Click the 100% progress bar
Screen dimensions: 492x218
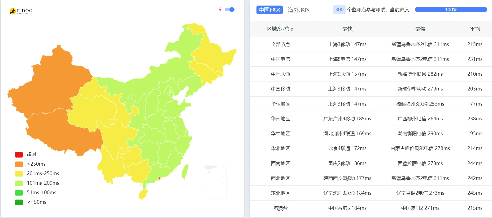pos(451,10)
